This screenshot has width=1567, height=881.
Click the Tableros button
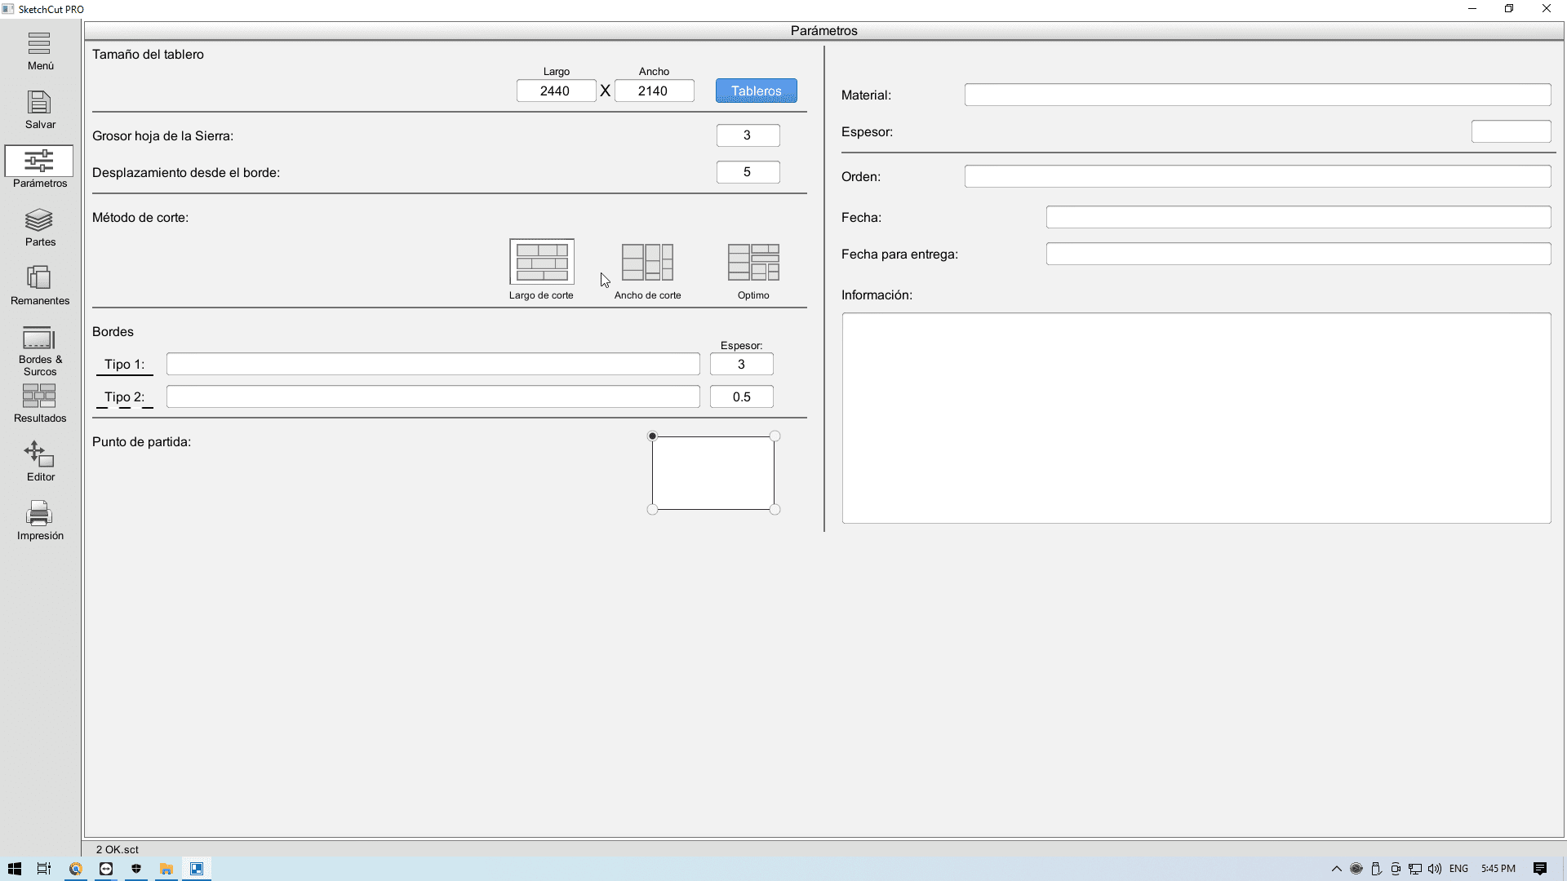tap(756, 91)
